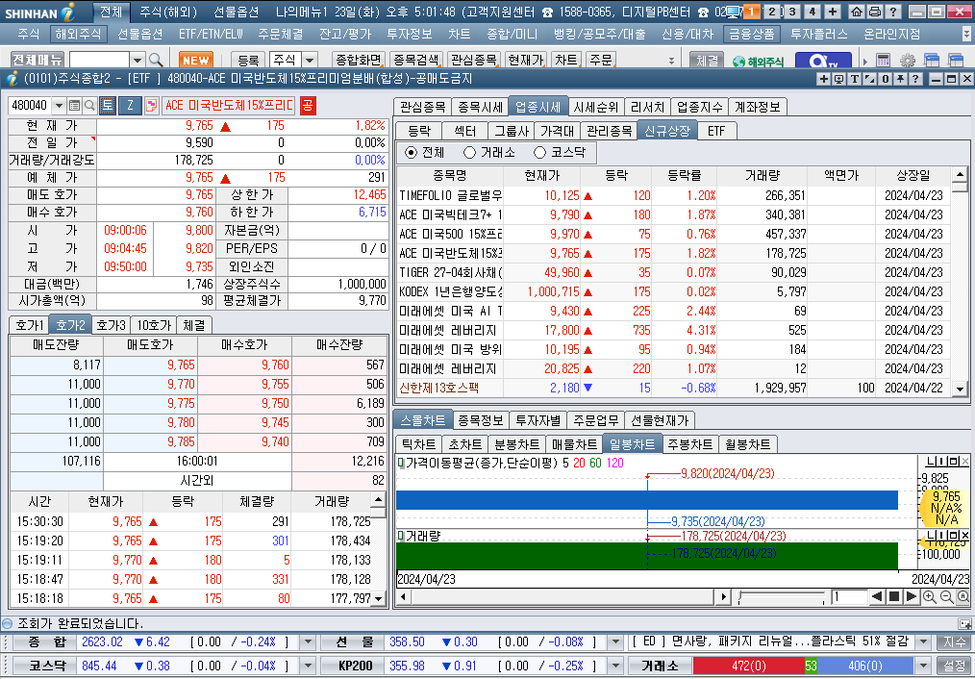Click the chart horizontal scrollbar track
This screenshot has width=975, height=679.
(x=562, y=597)
